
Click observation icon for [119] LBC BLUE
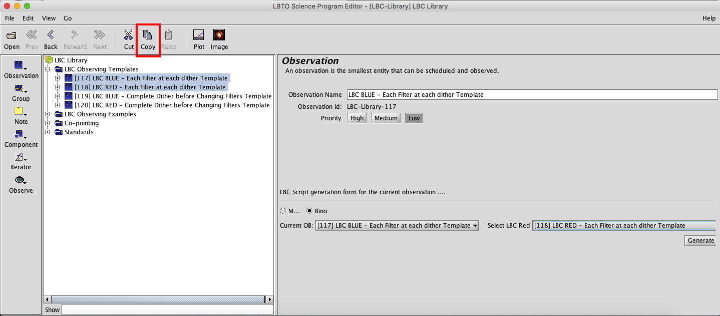[69, 96]
